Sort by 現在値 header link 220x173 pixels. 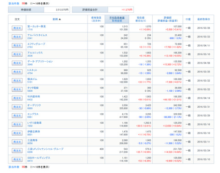[141, 18]
